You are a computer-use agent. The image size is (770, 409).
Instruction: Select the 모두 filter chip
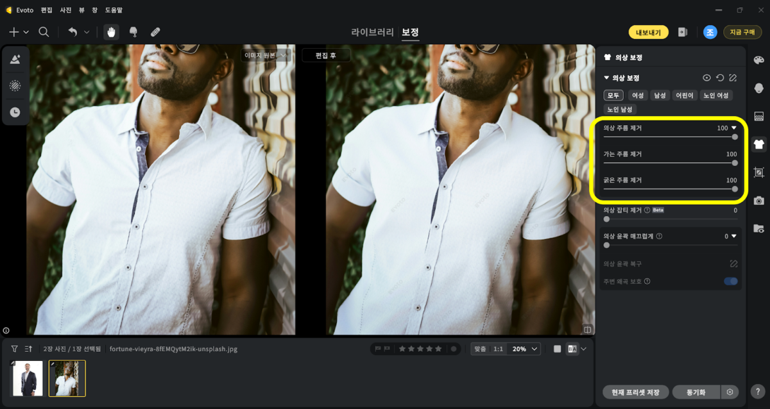pos(613,95)
